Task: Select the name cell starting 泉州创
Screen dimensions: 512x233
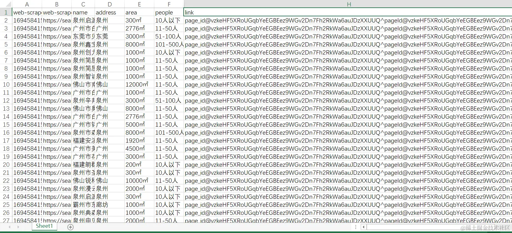Action: point(83,52)
